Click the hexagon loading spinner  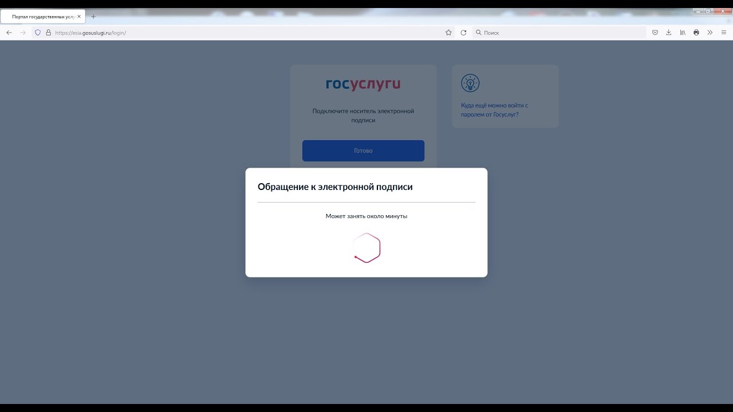coord(366,248)
